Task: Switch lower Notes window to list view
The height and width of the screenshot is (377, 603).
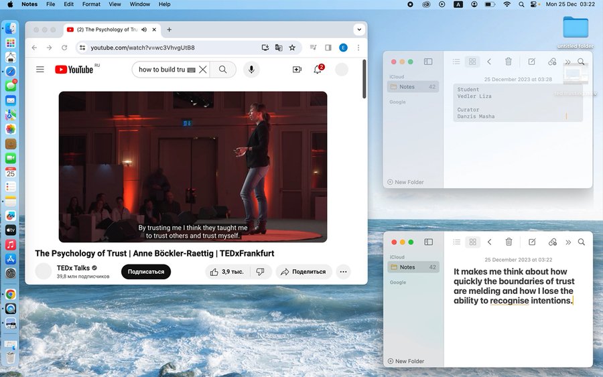Action: click(456, 242)
